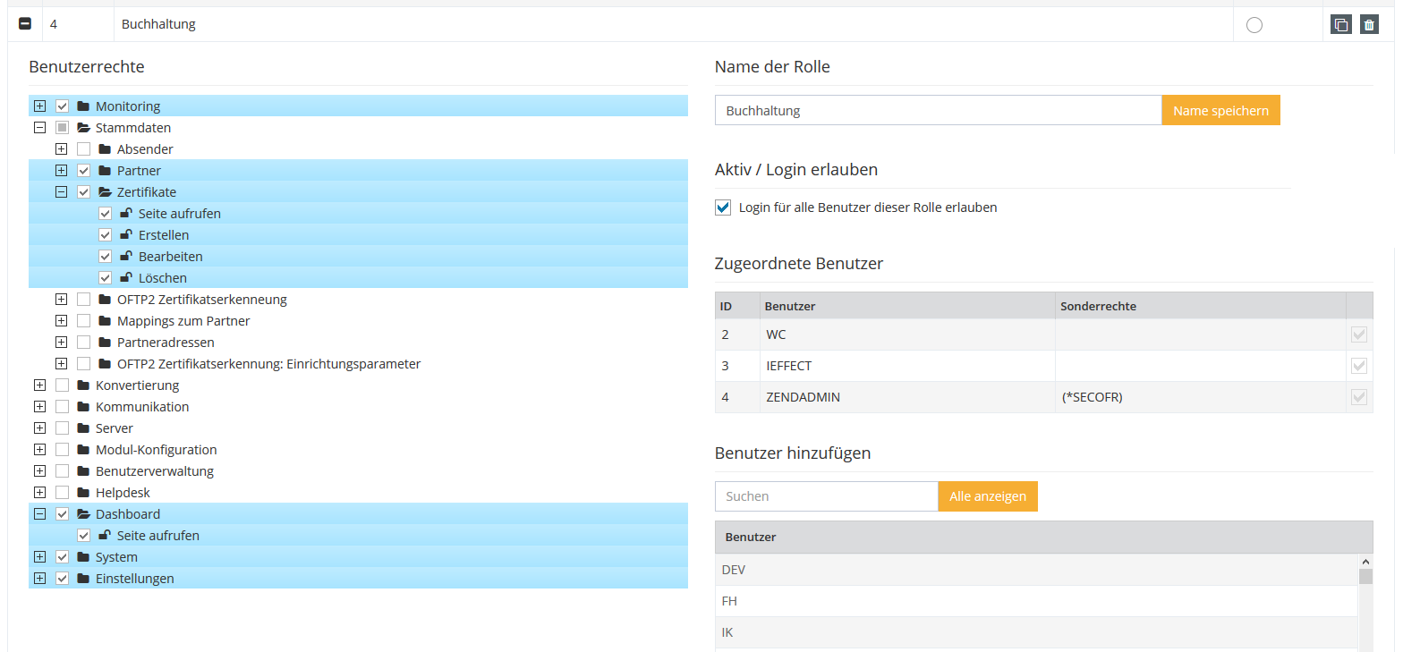Collapse the Buchhaltung row with minus icon
Image resolution: width=1403 pixels, height=652 pixels.
25,24
